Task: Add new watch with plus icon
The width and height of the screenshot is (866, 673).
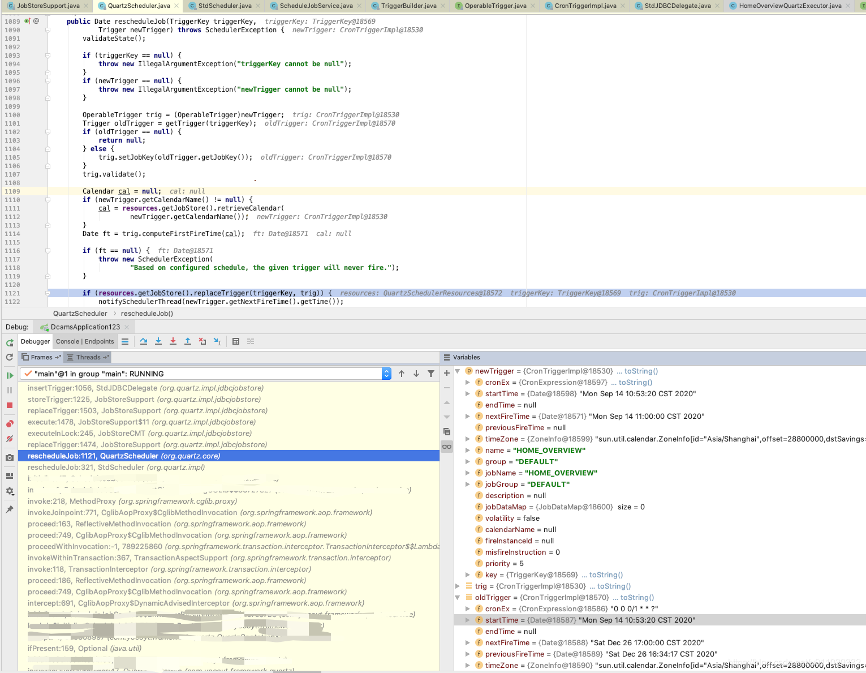Action: pyautogui.click(x=447, y=373)
